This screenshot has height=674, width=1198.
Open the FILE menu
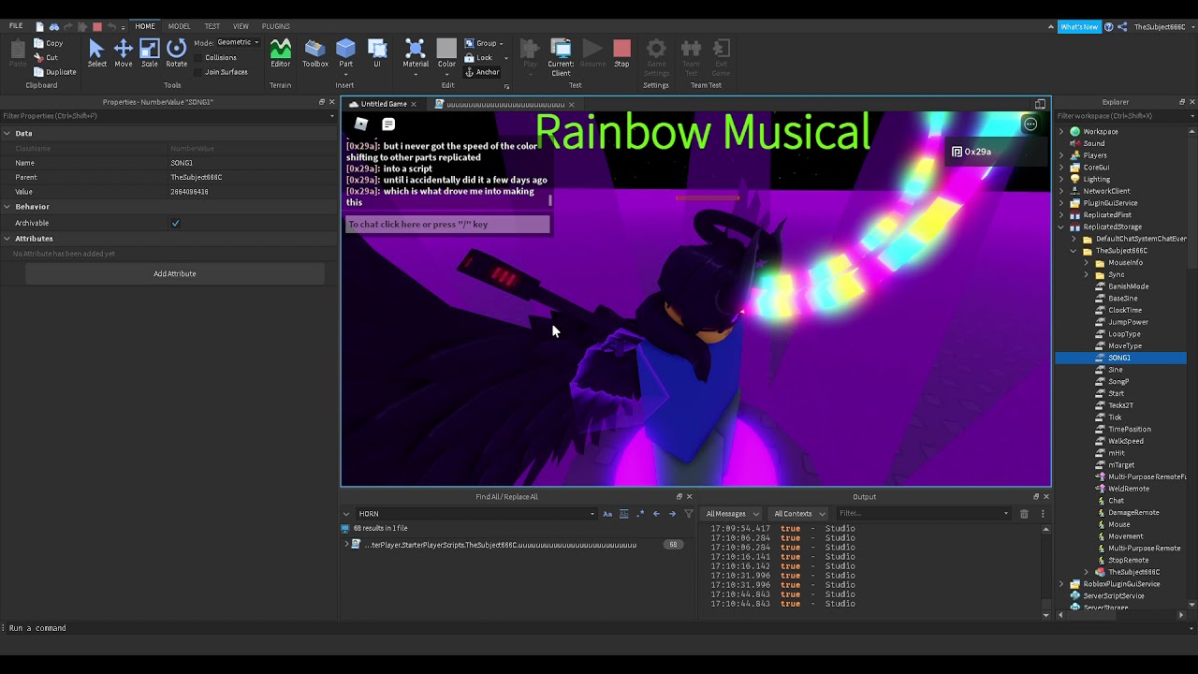(16, 26)
